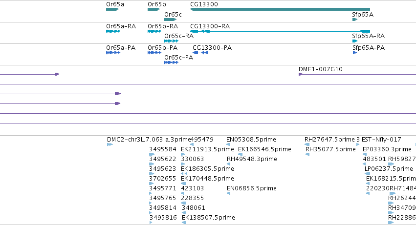Click the RH27647.5prime EST label
This screenshot has height=225, width=416.
point(329,140)
